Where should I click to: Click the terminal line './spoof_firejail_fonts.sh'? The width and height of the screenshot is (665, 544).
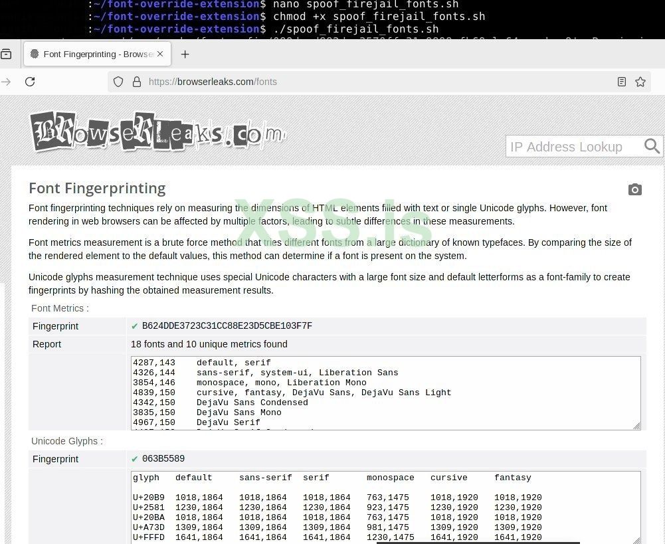[356, 29]
